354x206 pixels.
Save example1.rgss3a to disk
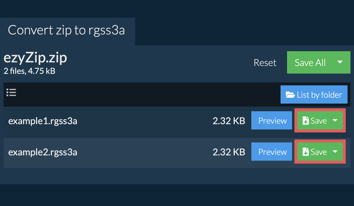319,120
